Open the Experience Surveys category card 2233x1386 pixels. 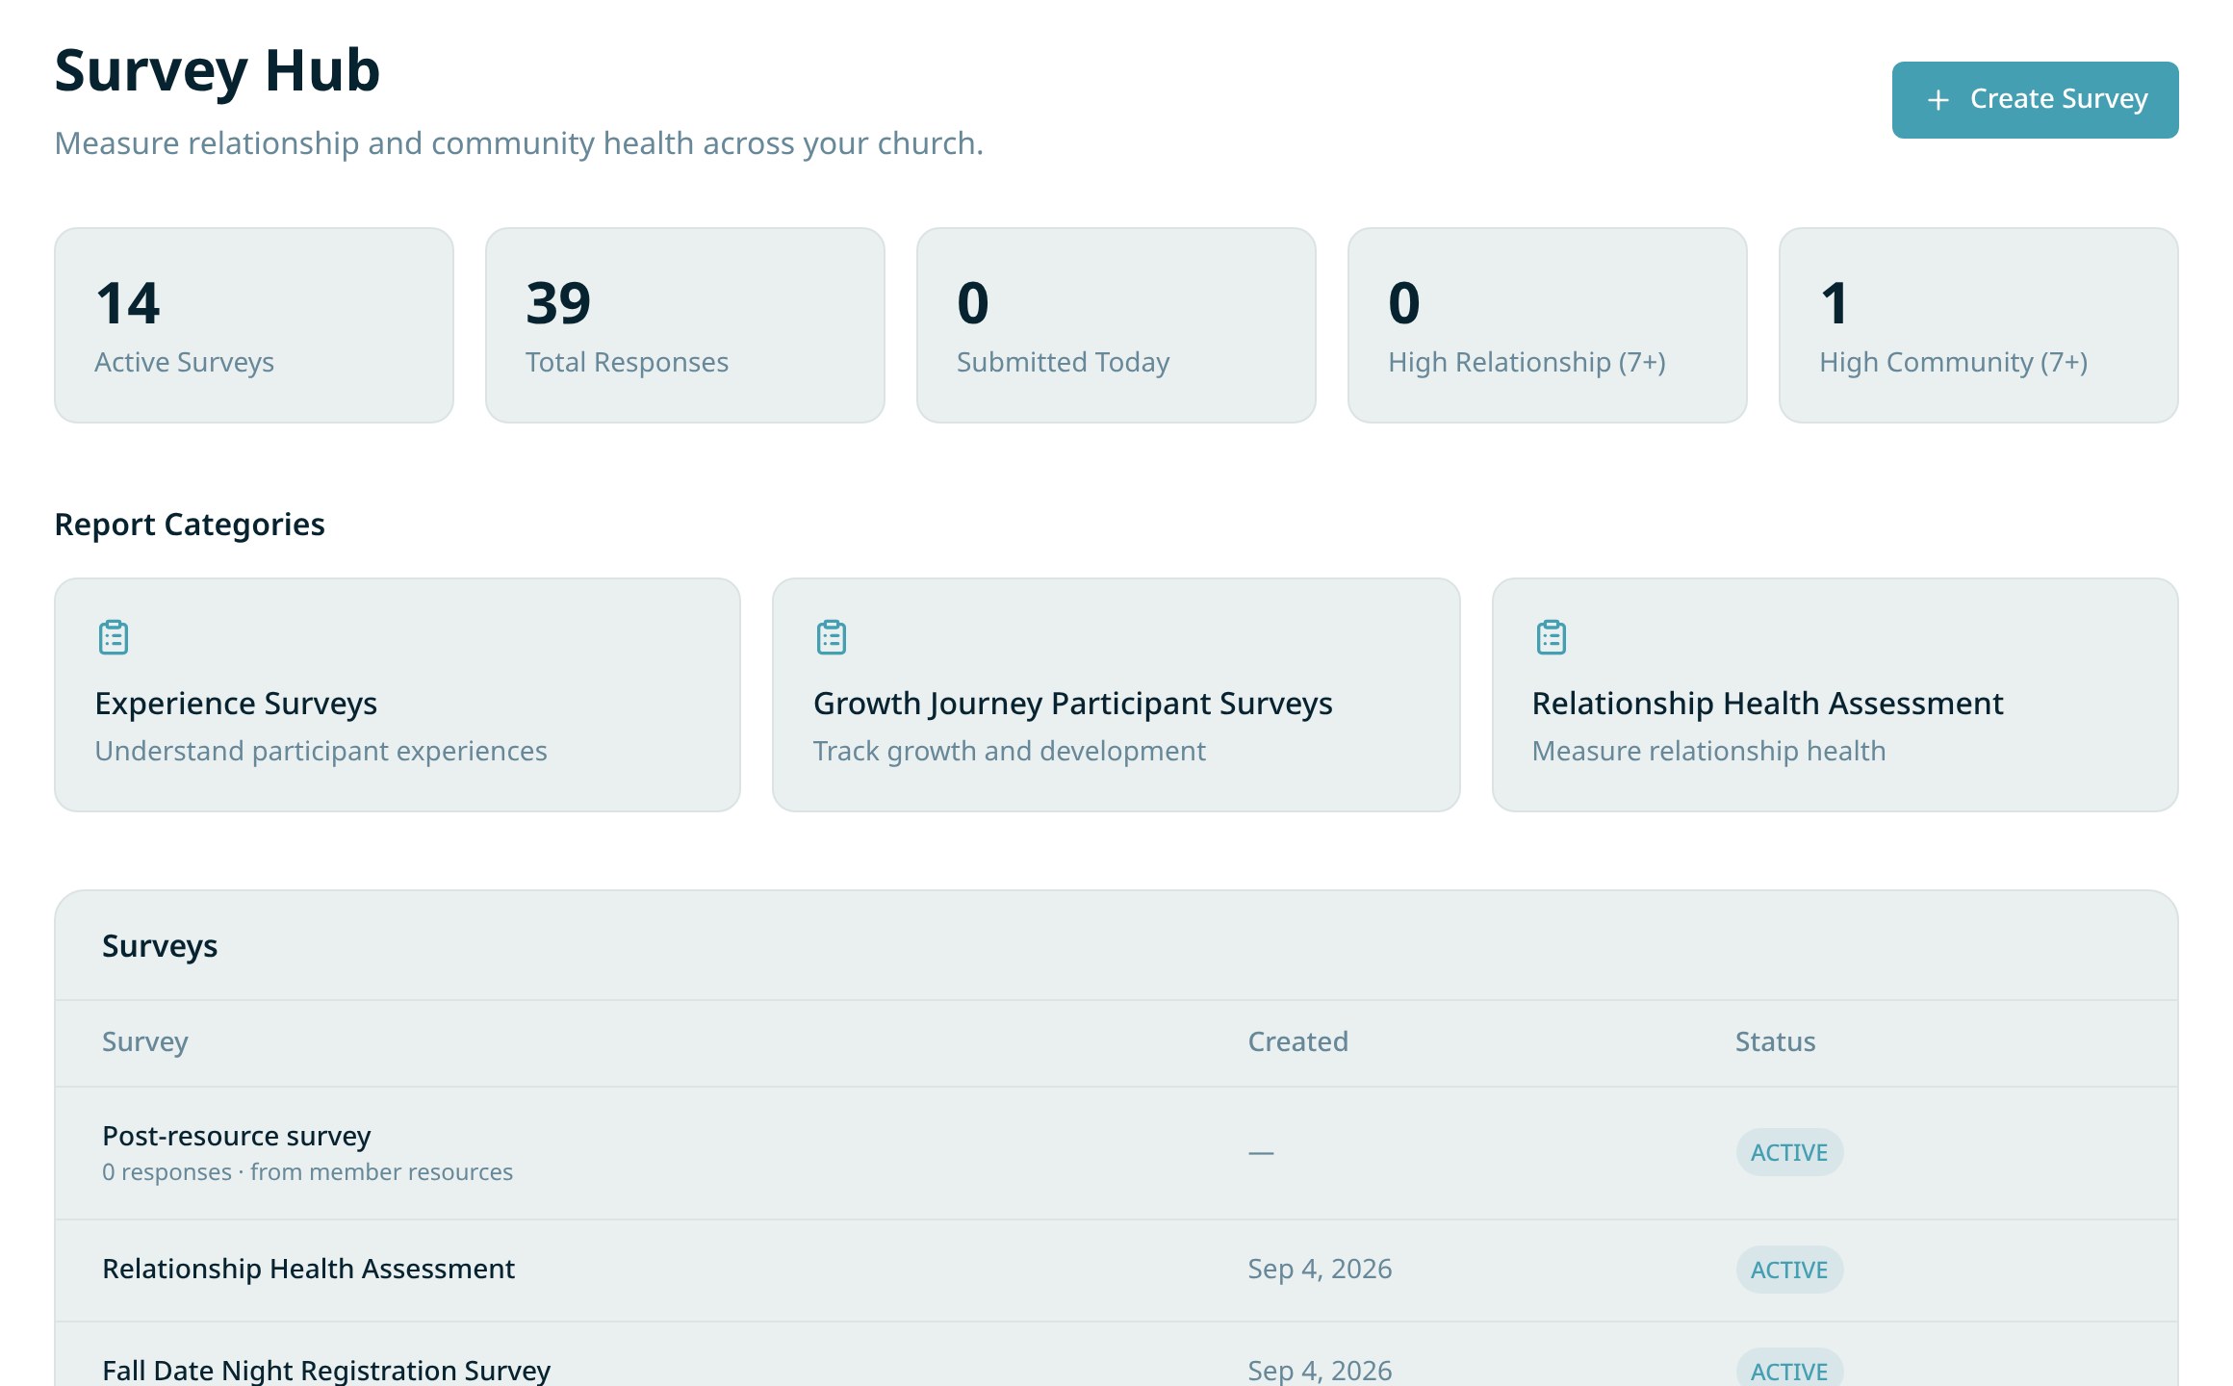(x=398, y=695)
